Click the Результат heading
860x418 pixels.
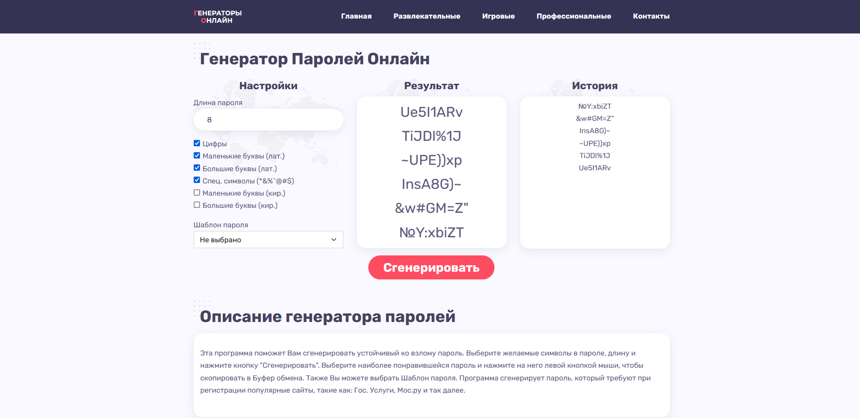coord(431,86)
